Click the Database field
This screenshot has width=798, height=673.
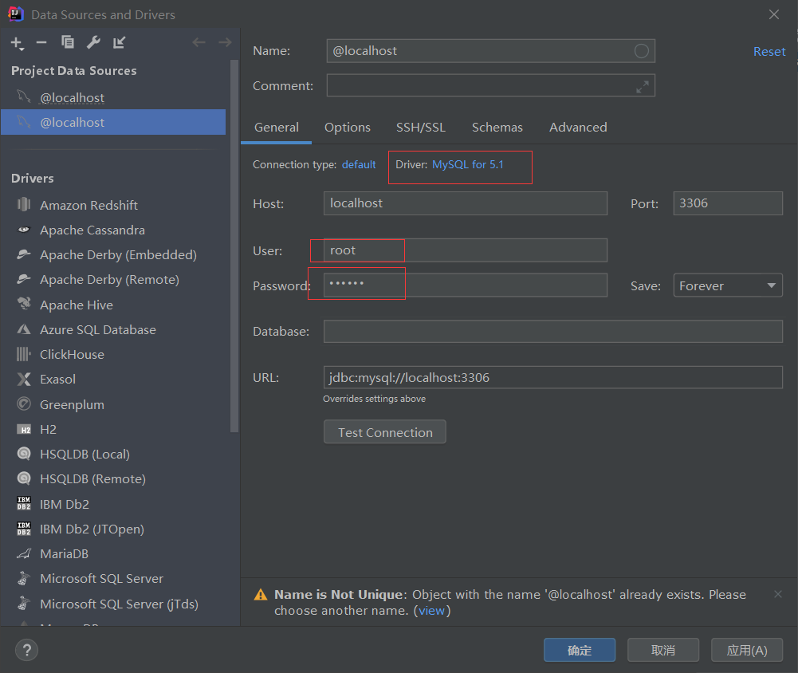coord(552,332)
